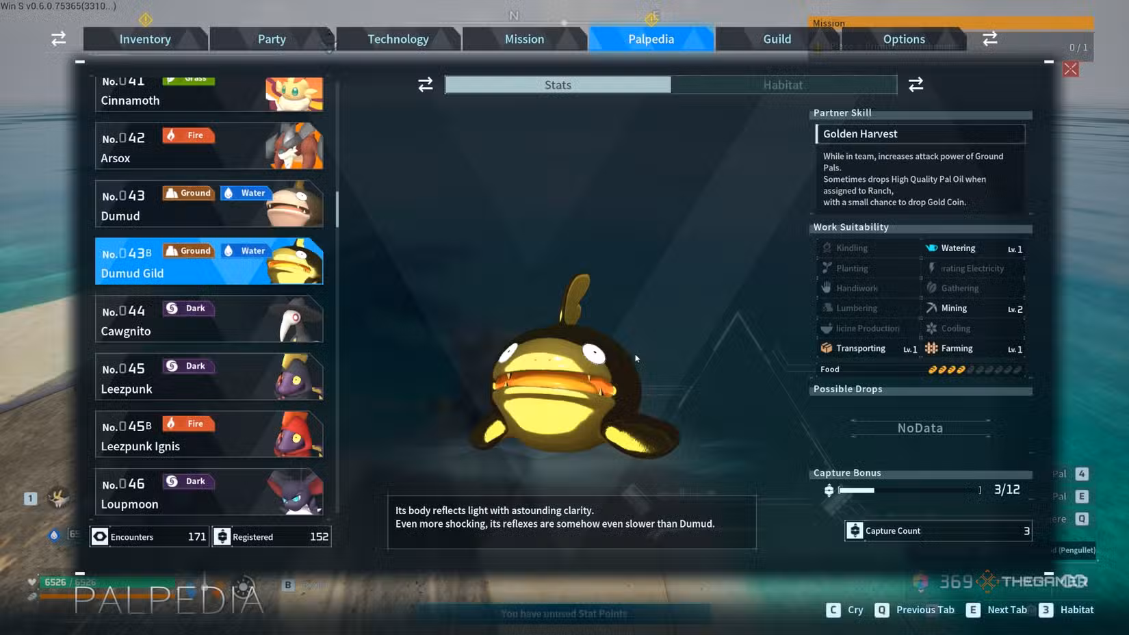The height and width of the screenshot is (635, 1129).
Task: Select the Palpedia tab
Action: [651, 39]
